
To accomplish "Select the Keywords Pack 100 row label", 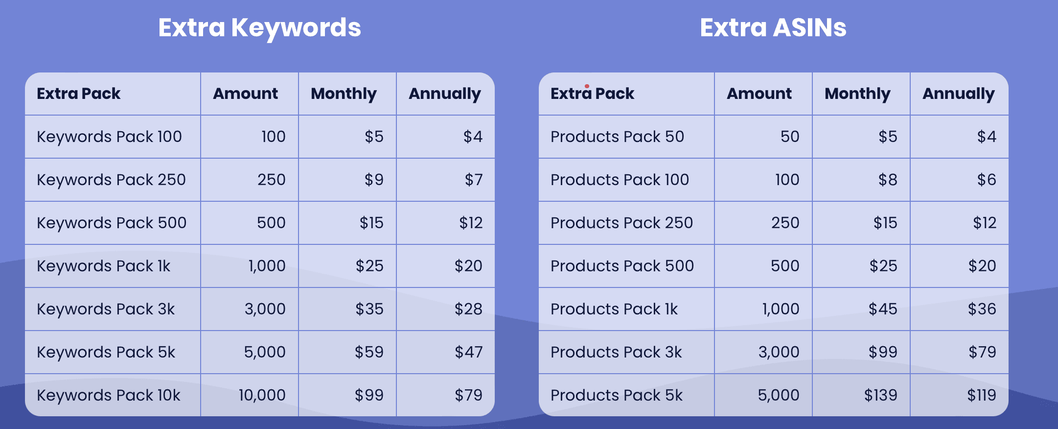I will tap(109, 137).
